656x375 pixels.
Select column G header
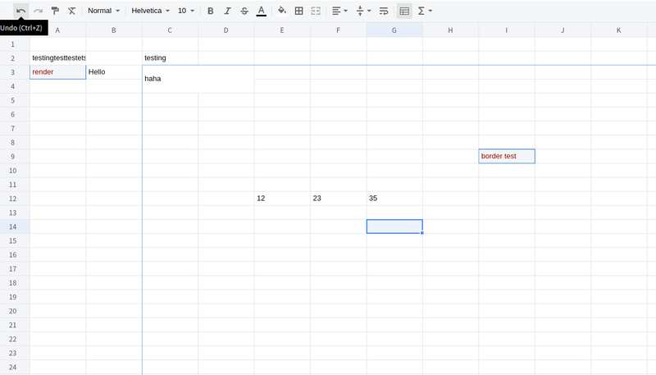[x=394, y=30]
